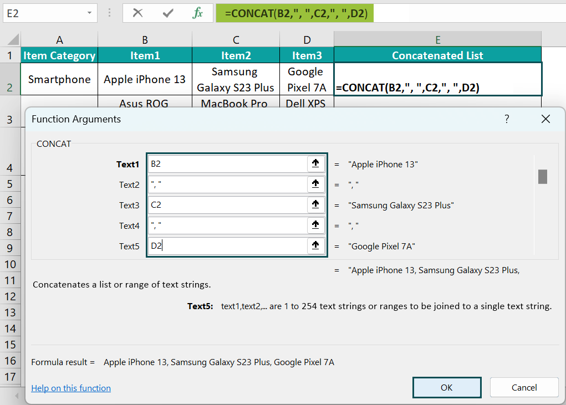Click the Asus ROG cell

pos(145,102)
